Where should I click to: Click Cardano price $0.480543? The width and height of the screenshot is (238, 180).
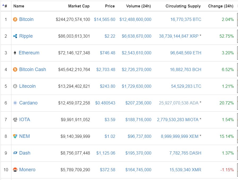pyautogui.click(x=105, y=103)
